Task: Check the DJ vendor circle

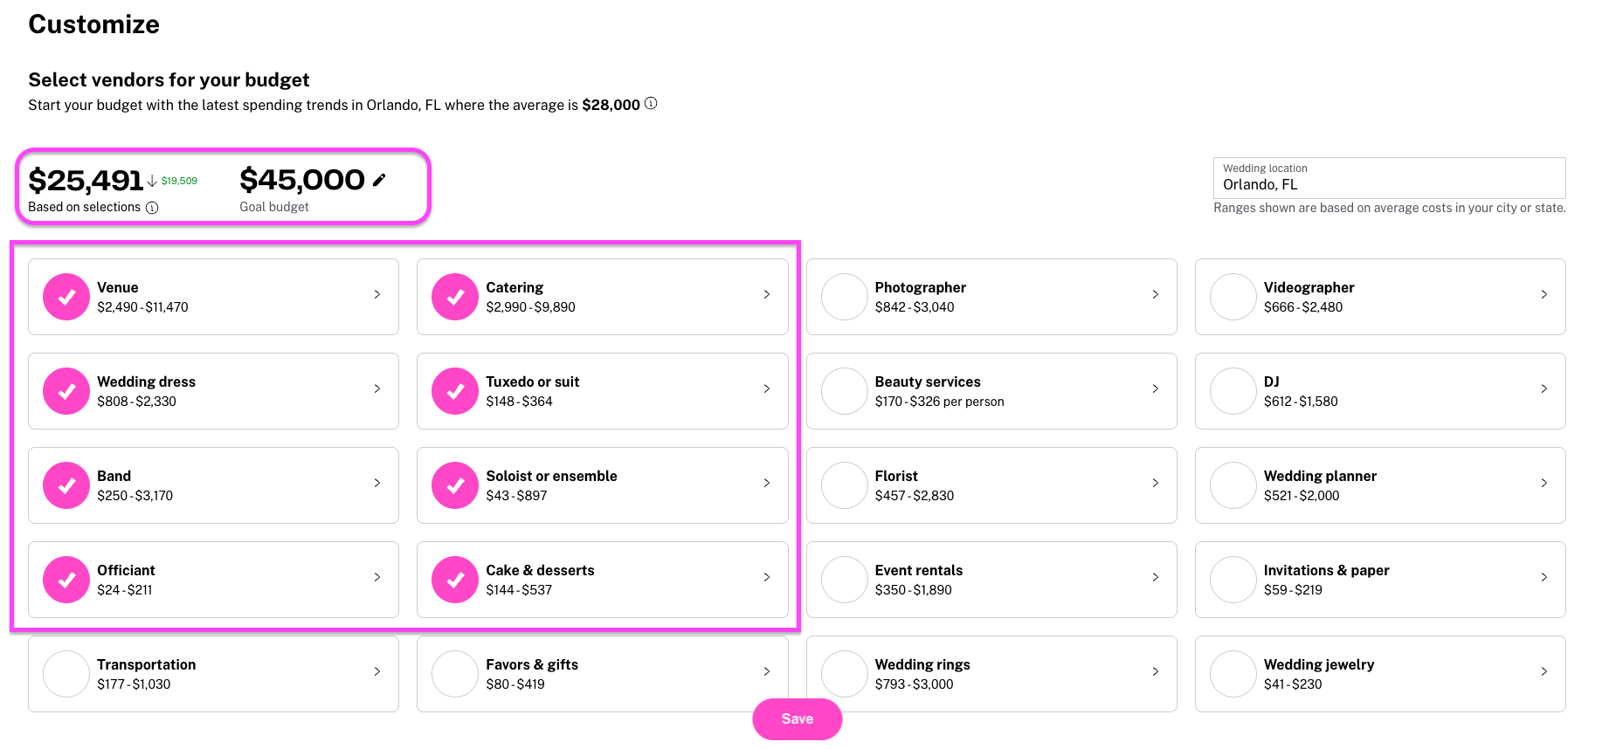Action: [x=1233, y=391]
